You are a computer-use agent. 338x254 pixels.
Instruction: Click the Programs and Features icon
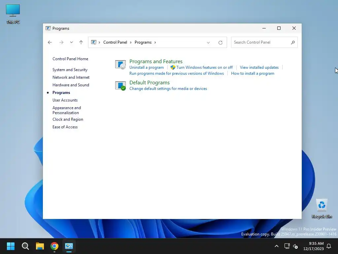120,64
